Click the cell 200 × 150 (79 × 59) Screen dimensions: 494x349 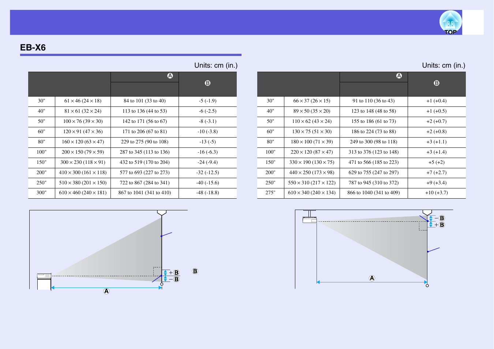point(83,152)
